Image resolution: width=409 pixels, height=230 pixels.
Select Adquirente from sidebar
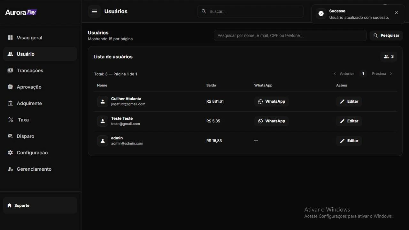[x=29, y=103]
